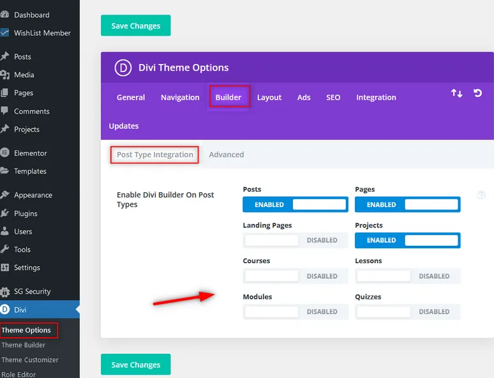Image resolution: width=494 pixels, height=378 pixels.
Task: Click the Comments speech bubble icon
Action: [4, 110]
